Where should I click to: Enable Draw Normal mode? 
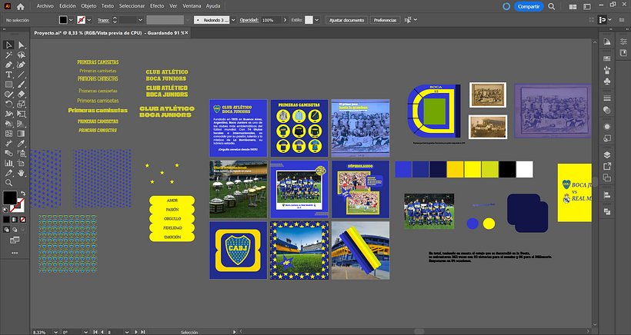6,230
